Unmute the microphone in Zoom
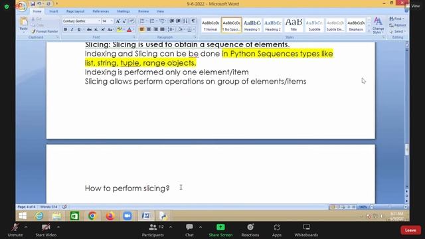 (15, 230)
